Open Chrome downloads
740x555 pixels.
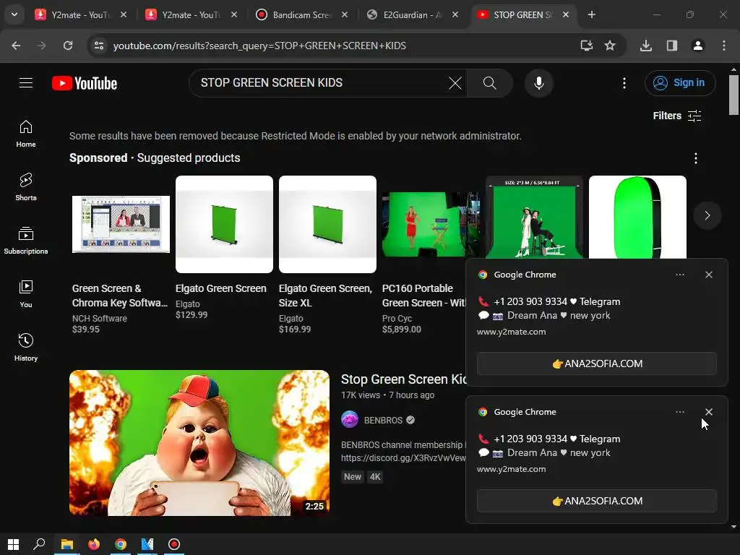tap(646, 46)
